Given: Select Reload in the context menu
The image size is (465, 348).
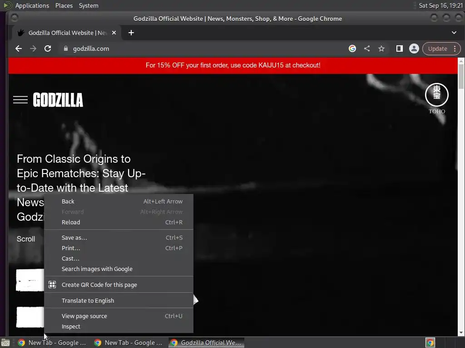Looking at the screenshot, I should (x=119, y=222).
